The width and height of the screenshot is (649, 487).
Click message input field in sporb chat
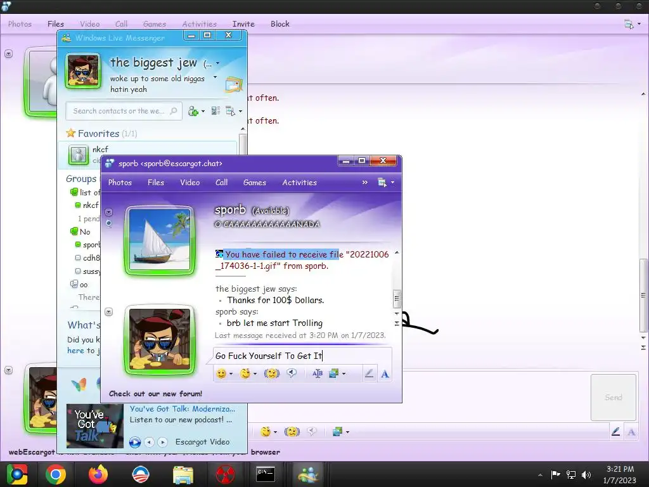point(302,356)
